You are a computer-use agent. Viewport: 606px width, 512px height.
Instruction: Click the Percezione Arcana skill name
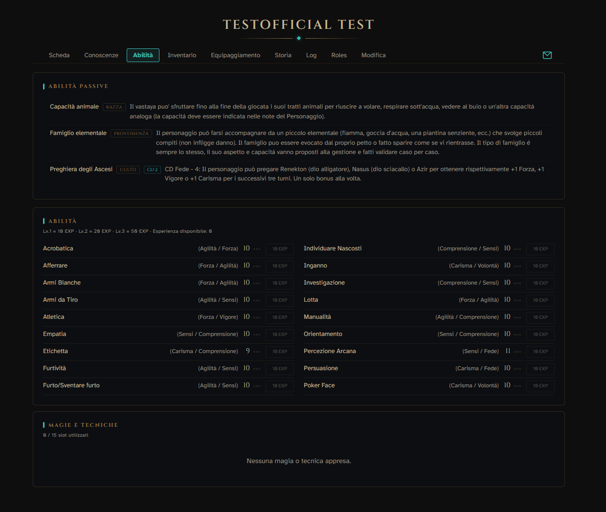pos(330,351)
